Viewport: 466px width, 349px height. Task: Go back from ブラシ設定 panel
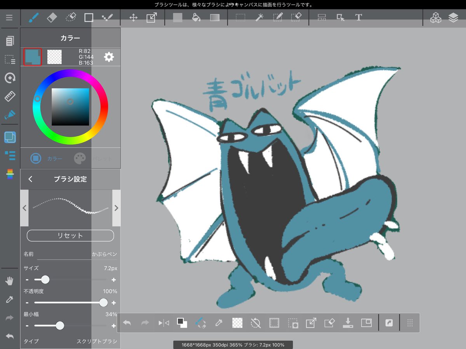[x=30, y=179]
